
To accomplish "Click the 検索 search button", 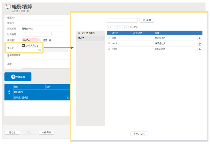I will click(x=147, y=20).
